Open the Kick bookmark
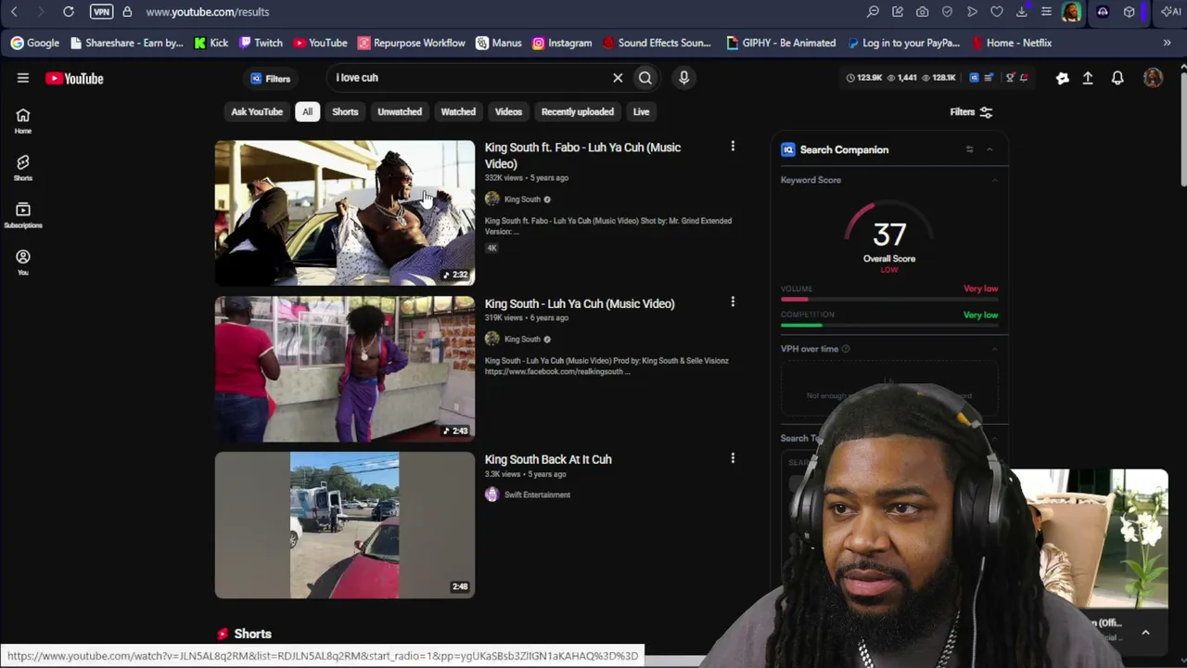This screenshot has width=1187, height=668. pyautogui.click(x=211, y=43)
